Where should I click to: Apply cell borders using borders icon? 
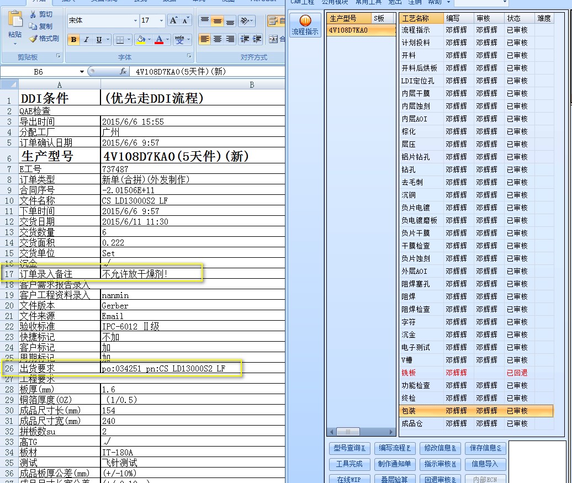120,39
